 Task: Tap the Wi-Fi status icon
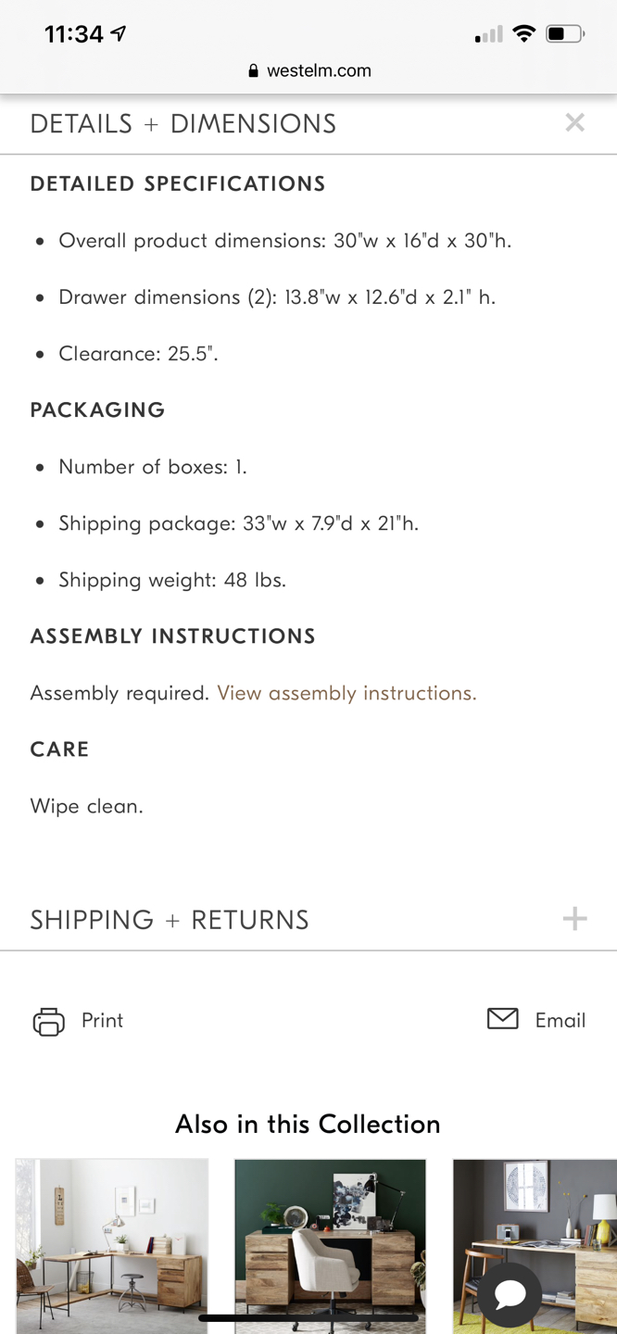tap(523, 34)
